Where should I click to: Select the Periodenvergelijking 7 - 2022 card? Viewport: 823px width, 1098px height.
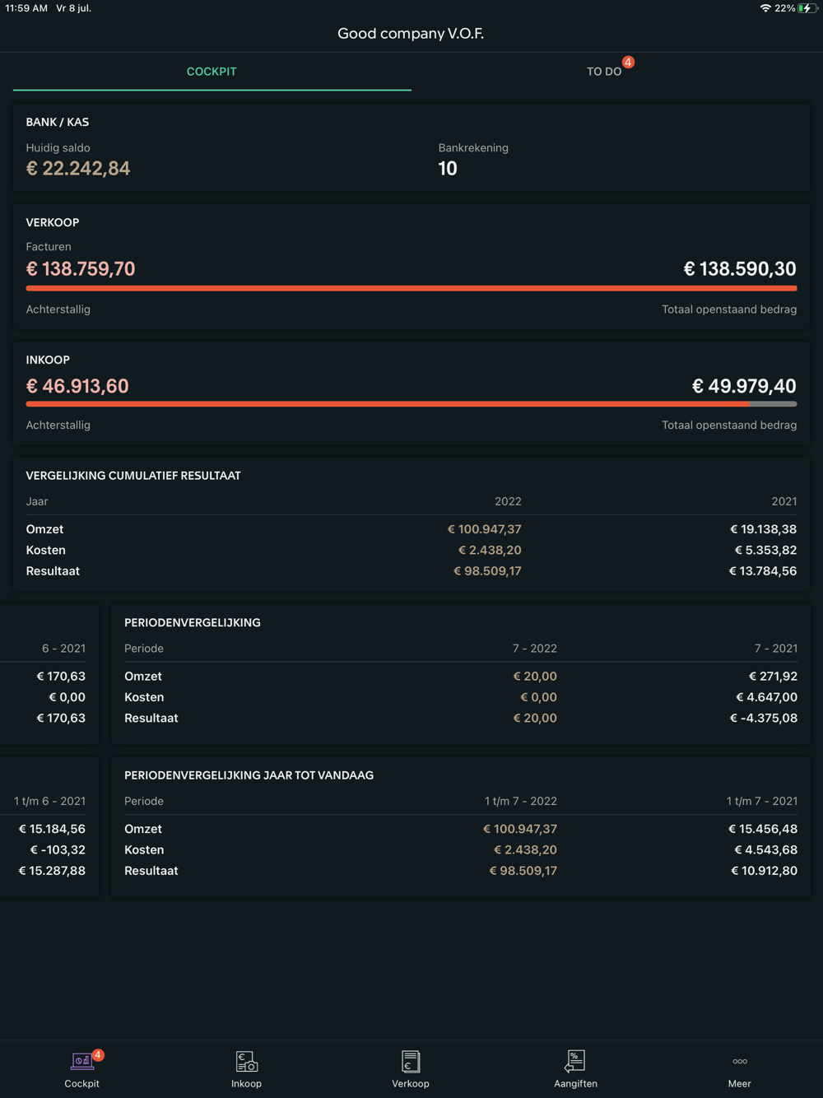point(460,674)
